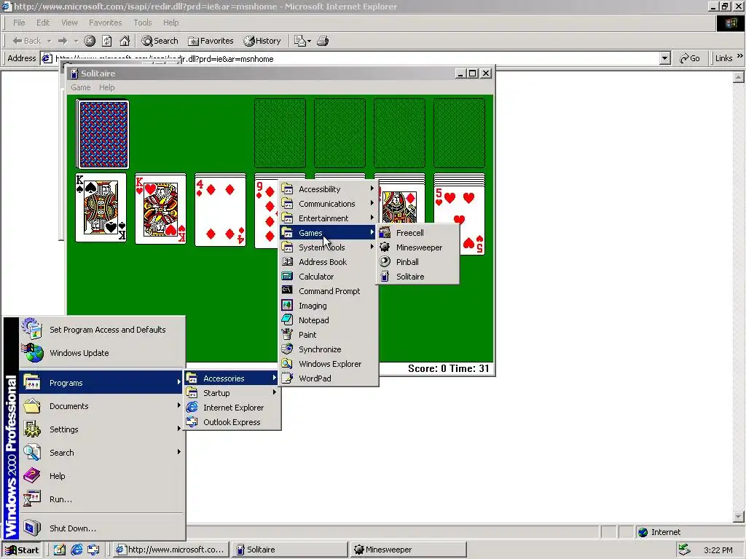Launch Solitaire from Games submenu
Screen dimensions: 746x559
[x=417, y=277]
